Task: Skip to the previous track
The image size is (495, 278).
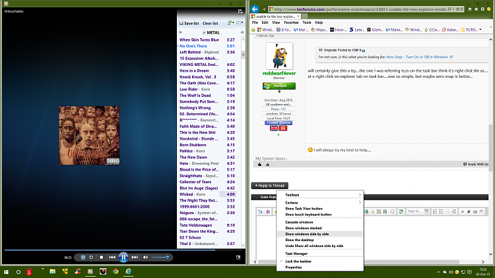Action: 112,257
